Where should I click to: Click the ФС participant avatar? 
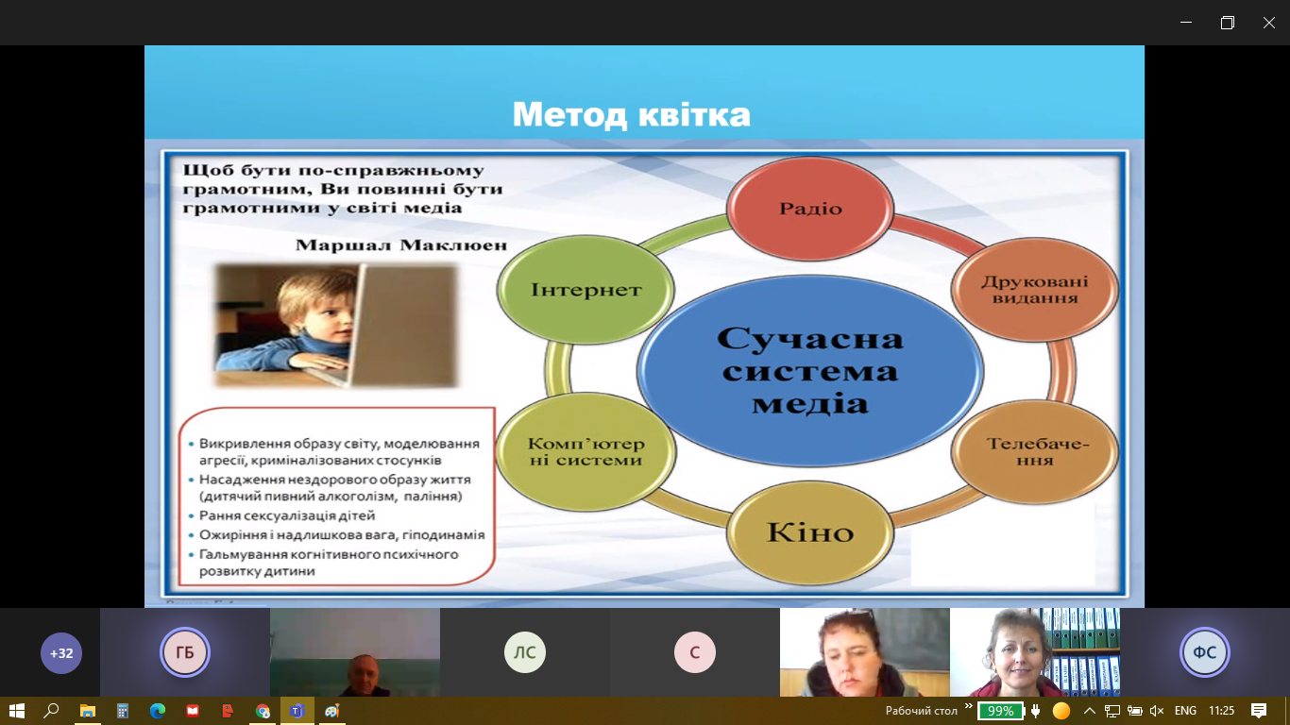tap(1204, 653)
